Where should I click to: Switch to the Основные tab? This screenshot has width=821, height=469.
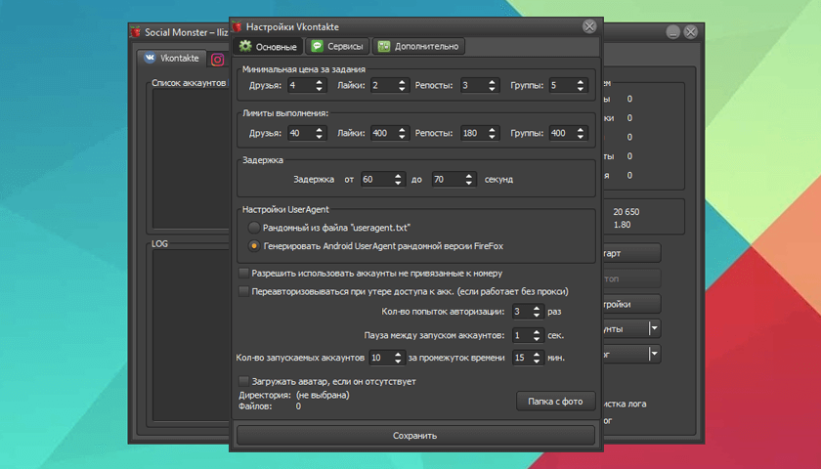[x=268, y=47]
